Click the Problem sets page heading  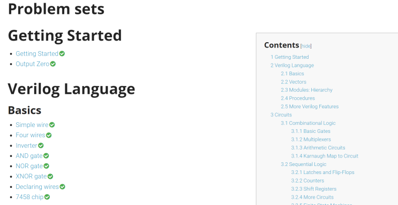tap(56, 9)
